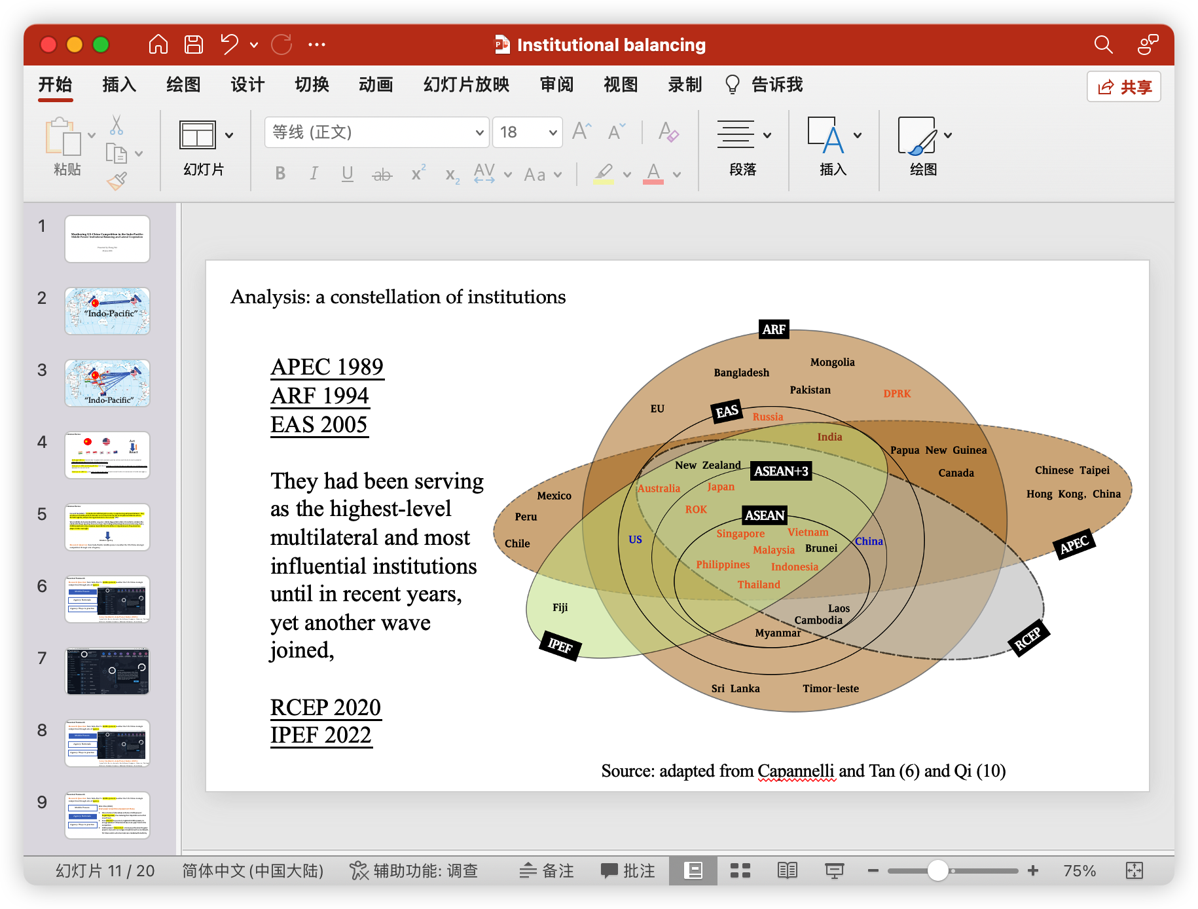Image resolution: width=1198 pixels, height=909 pixels.
Task: Open the more options ellipsis in title bar
Action: click(x=317, y=45)
